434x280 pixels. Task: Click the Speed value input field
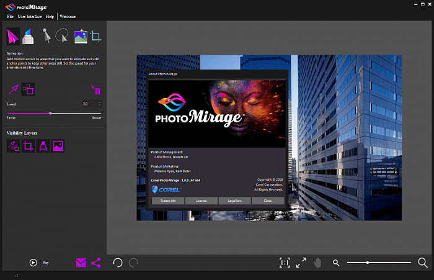click(x=90, y=104)
